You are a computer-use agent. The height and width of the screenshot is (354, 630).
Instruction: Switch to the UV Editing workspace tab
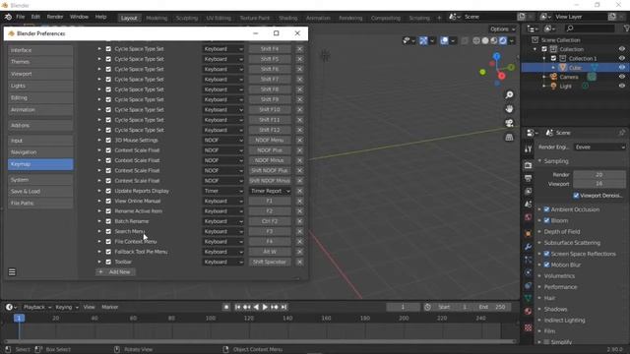[x=219, y=18]
